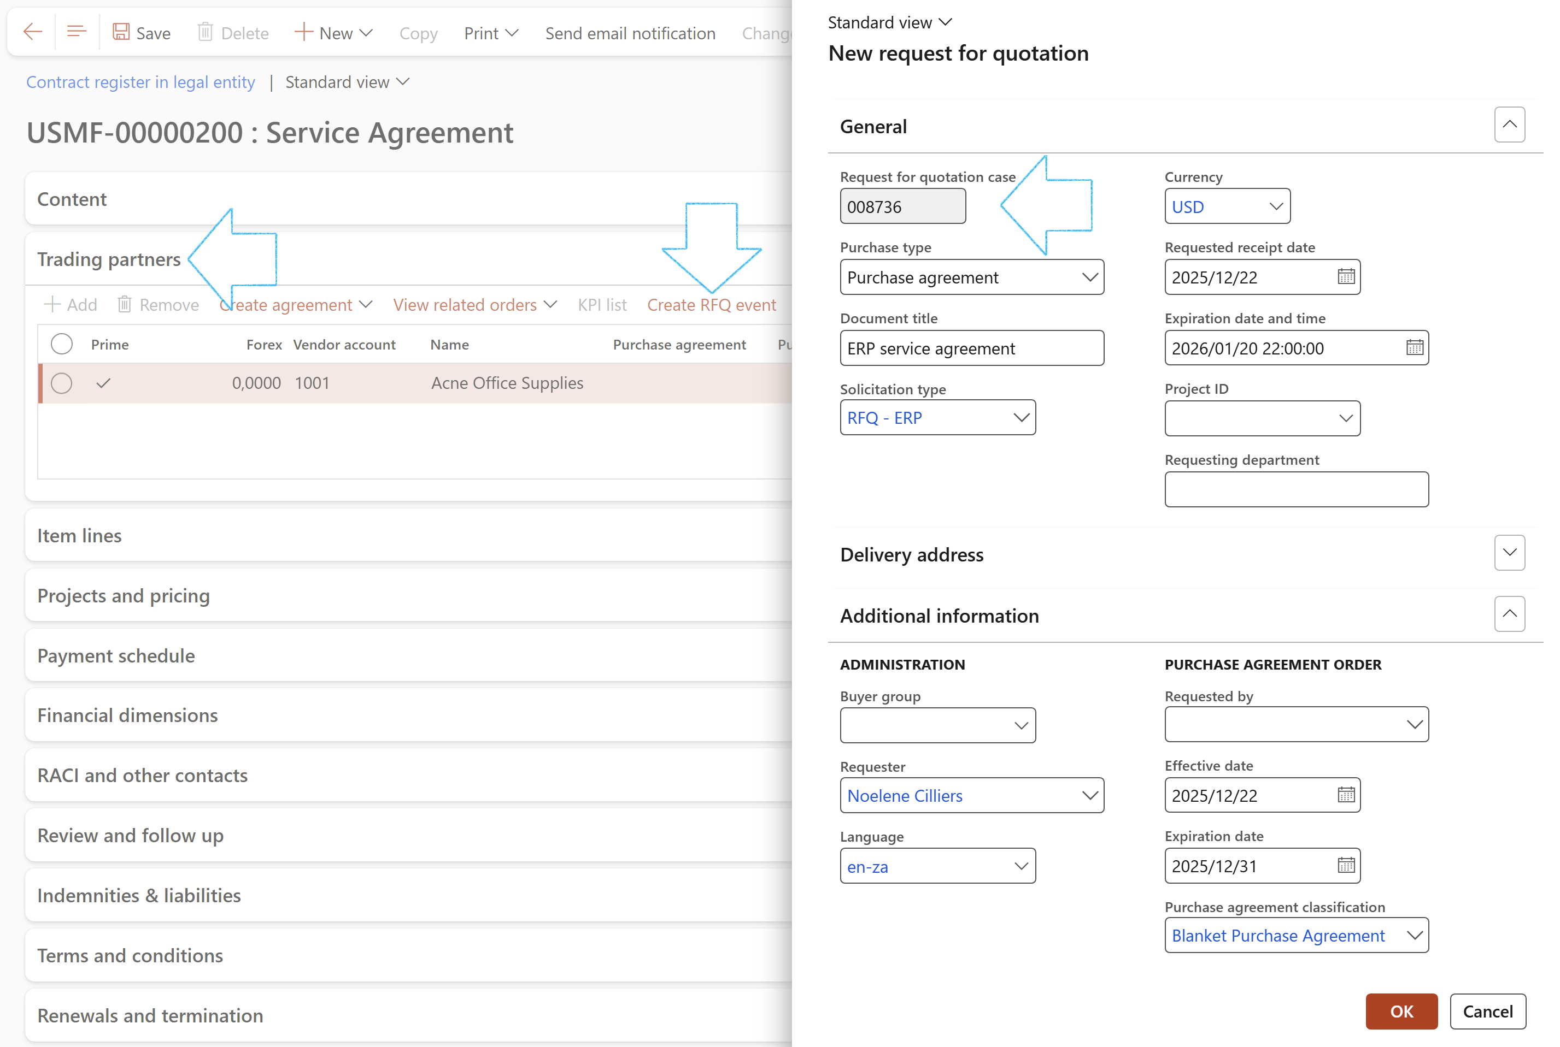
Task: Select the Acne Office Supplies row radio
Action: (61, 383)
